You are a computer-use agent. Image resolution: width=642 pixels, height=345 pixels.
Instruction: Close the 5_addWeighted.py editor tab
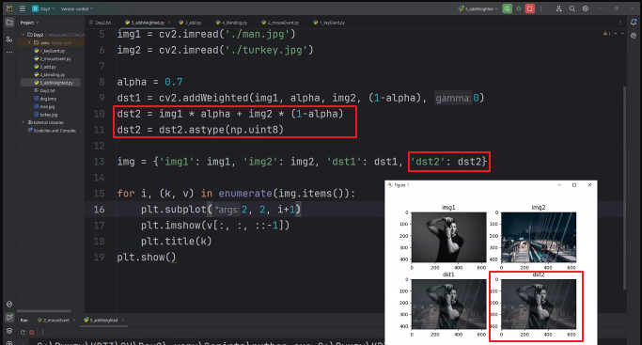point(169,23)
